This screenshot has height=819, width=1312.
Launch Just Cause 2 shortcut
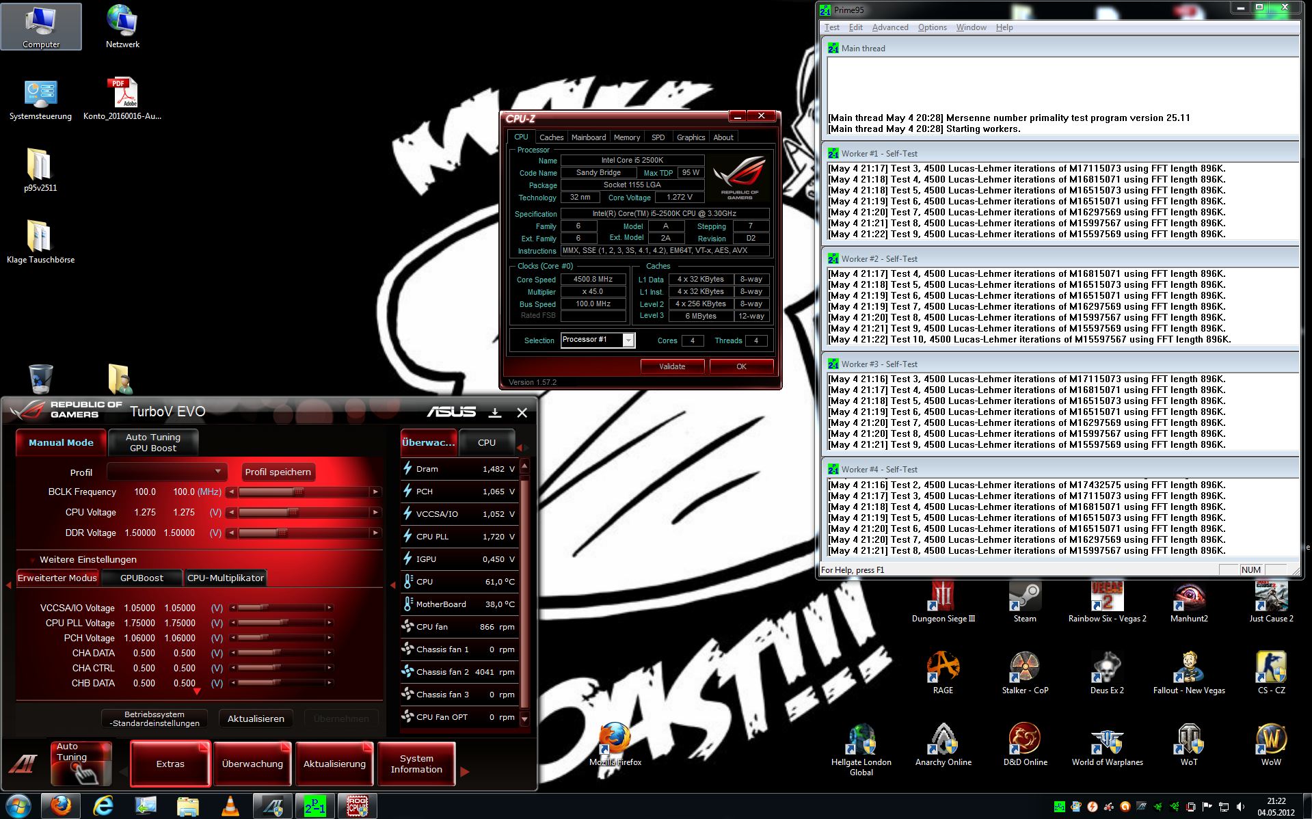pyautogui.click(x=1271, y=602)
